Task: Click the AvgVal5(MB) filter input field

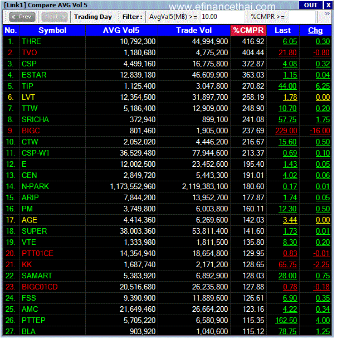Action: pyautogui.click(x=223, y=17)
